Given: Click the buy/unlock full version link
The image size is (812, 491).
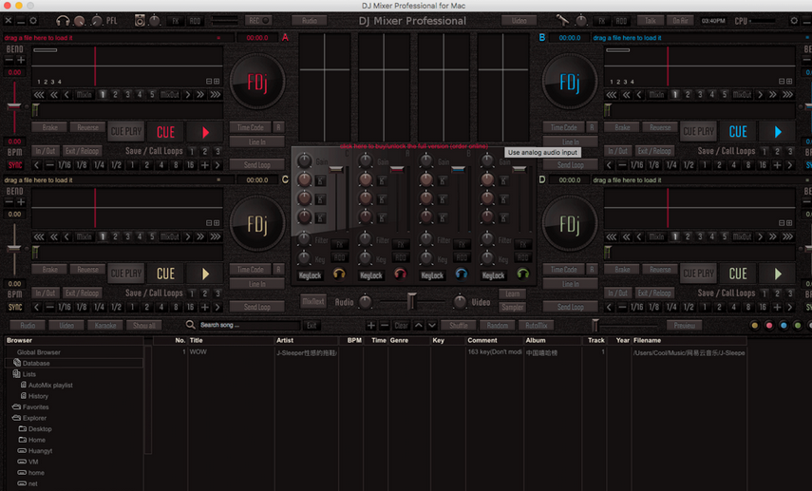Looking at the screenshot, I should (414, 146).
